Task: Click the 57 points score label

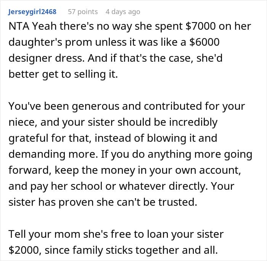Action: 83,12
